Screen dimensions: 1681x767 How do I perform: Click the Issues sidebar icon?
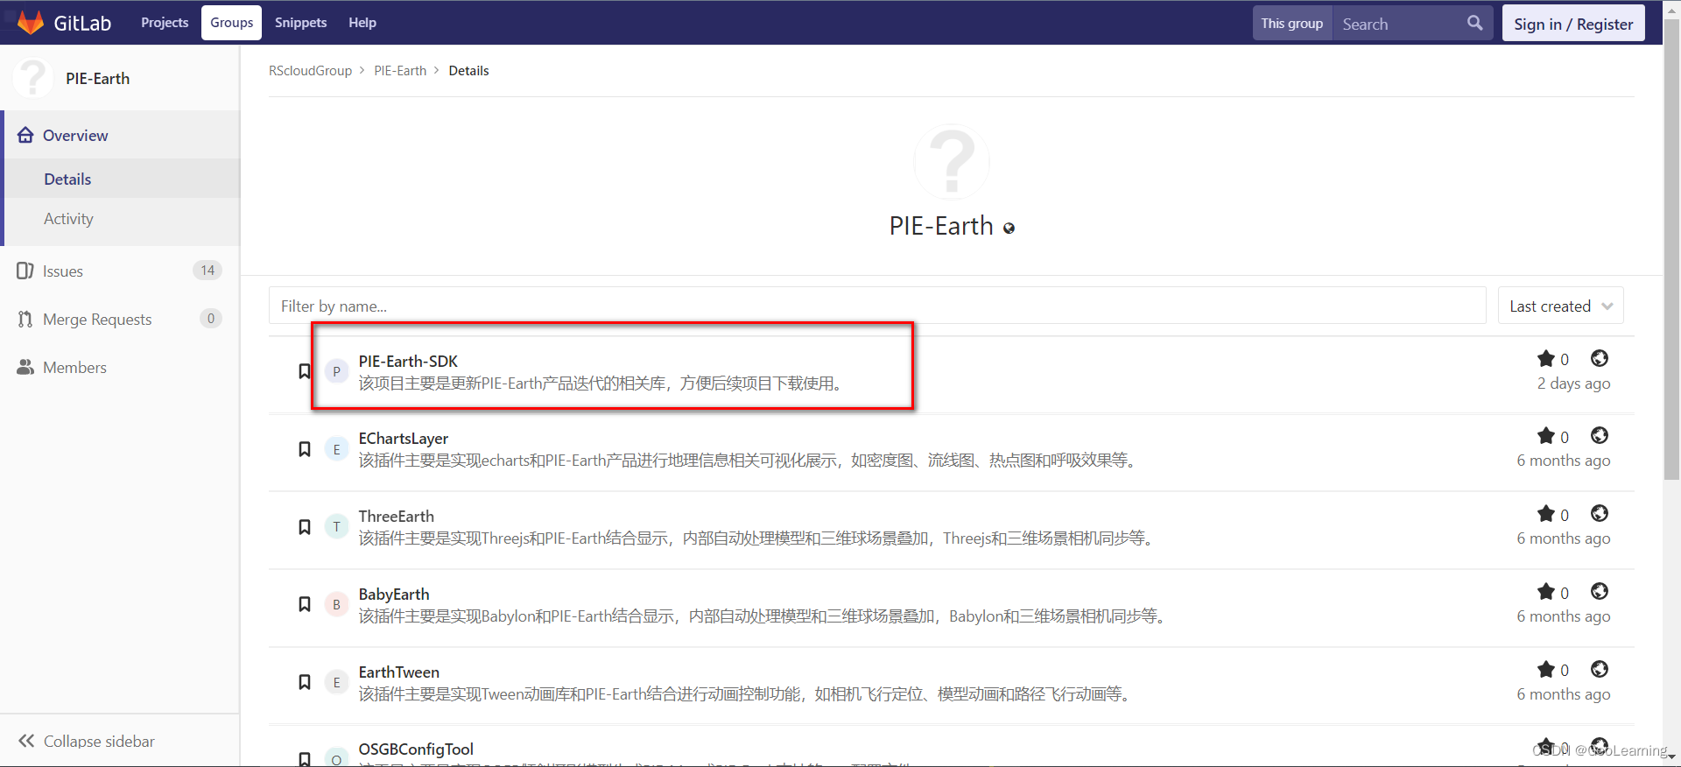[x=25, y=271]
